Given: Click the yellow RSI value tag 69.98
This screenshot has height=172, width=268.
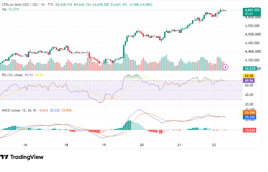Looking at the screenshot, I should [x=249, y=76].
